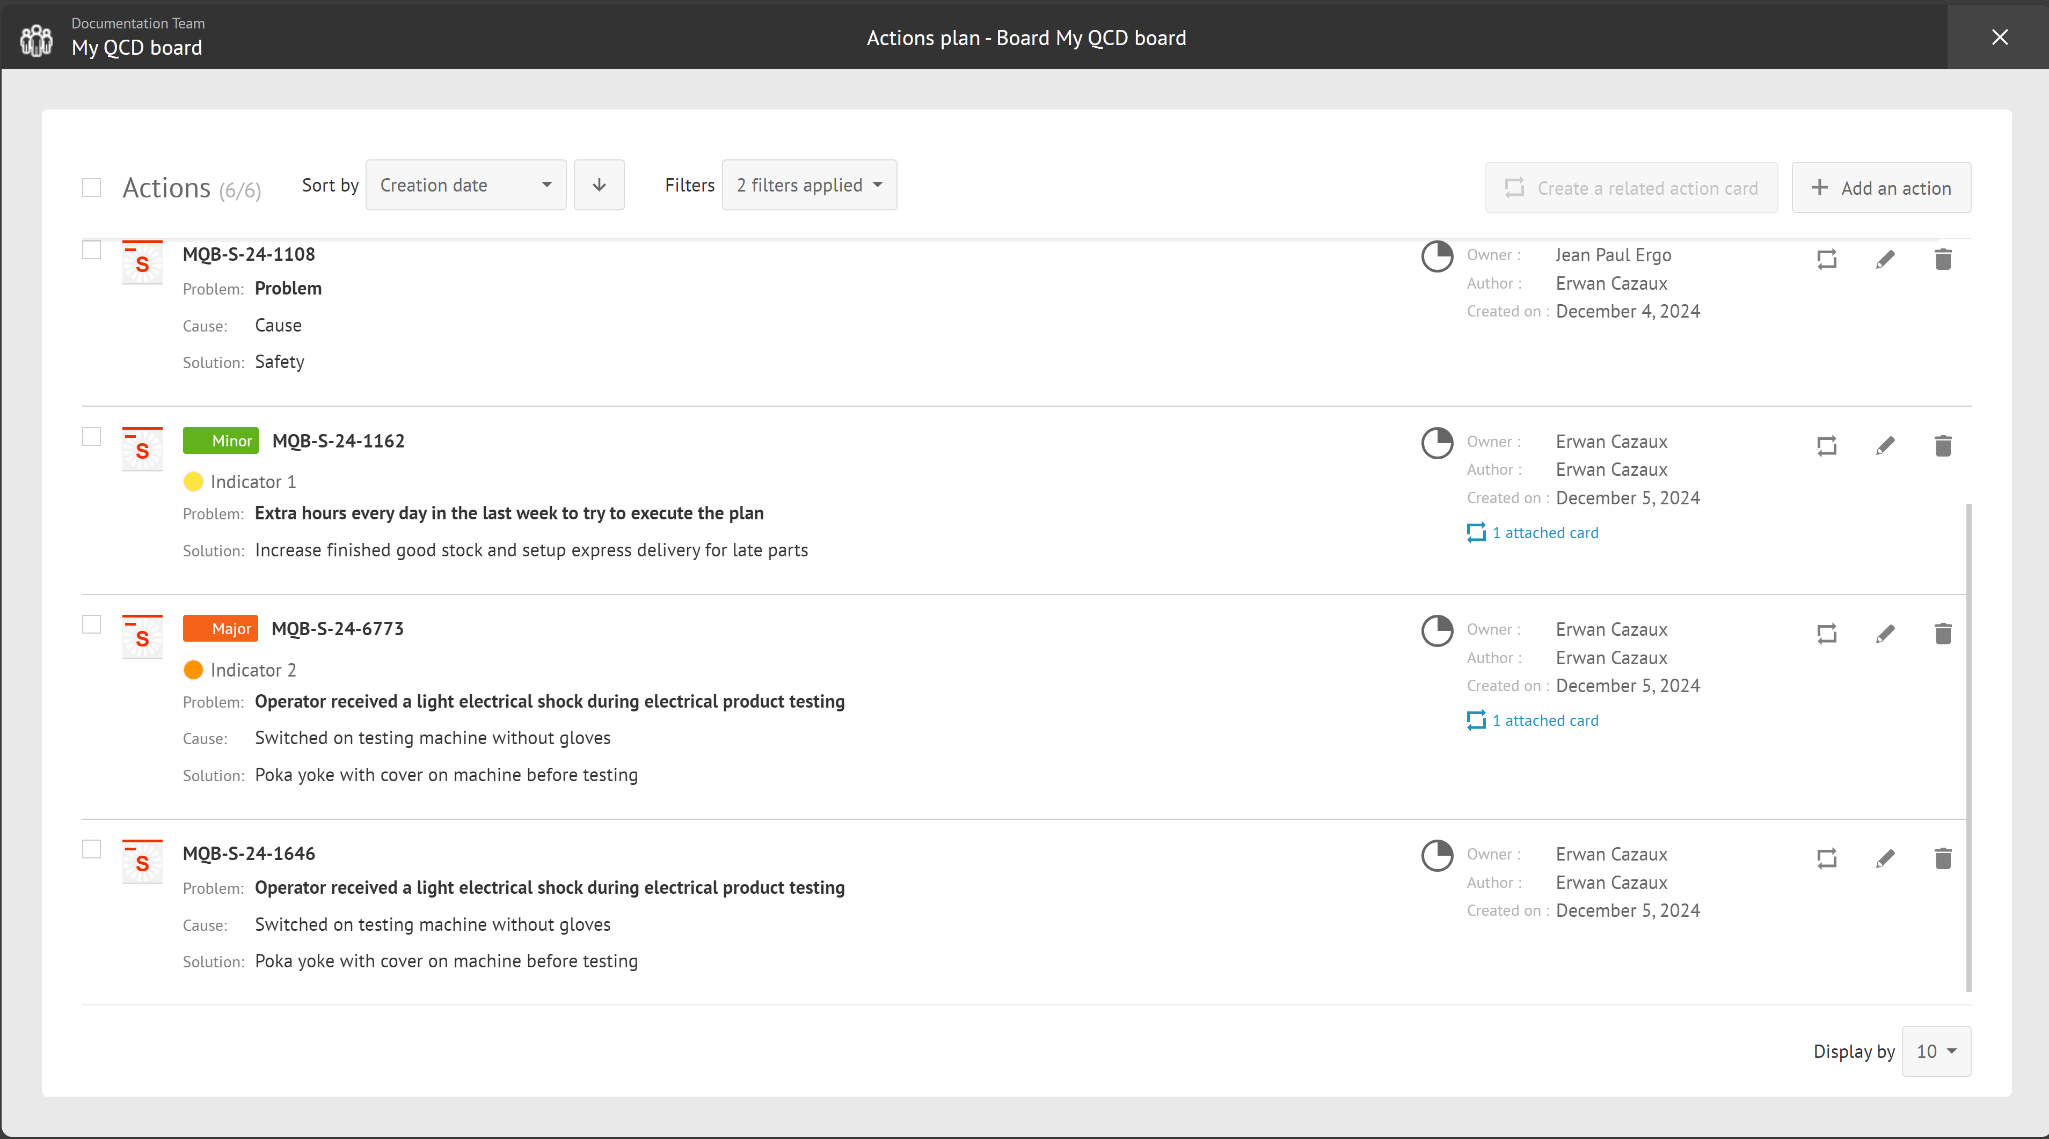Open 1 attached card link of MQB-S-24-1162
This screenshot has height=1139, width=2049.
tap(1533, 533)
